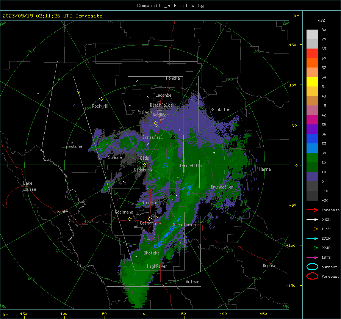Click the Sundre town label

(115, 157)
